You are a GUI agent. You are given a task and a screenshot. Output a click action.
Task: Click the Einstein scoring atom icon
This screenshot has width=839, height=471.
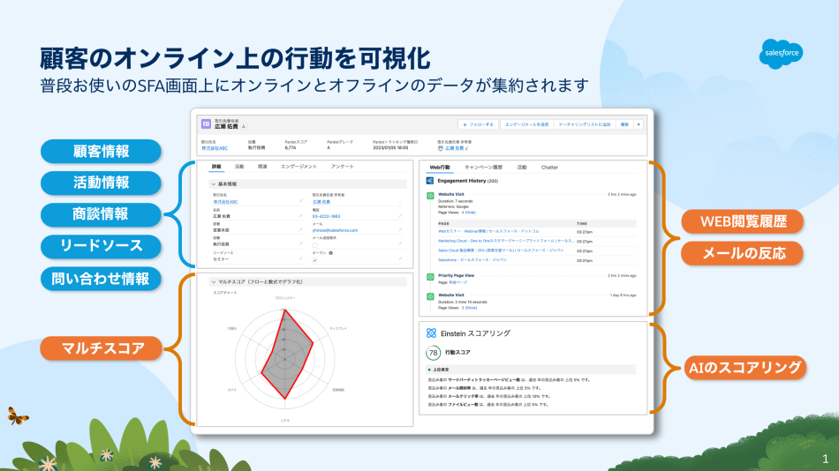pyautogui.click(x=431, y=333)
